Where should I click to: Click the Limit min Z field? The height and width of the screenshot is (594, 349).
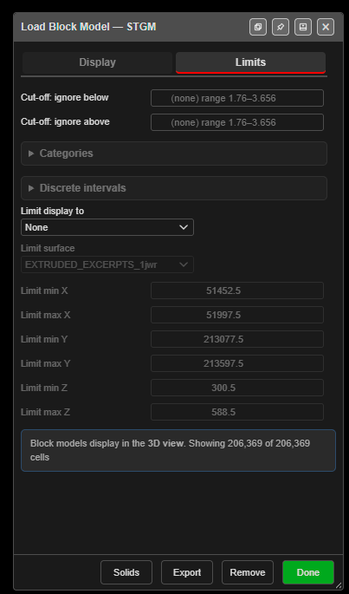tap(237, 388)
